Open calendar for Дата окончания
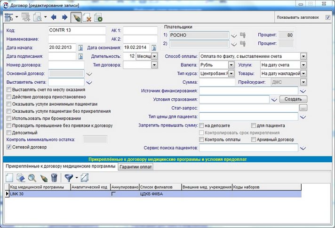This screenshot has height=228, width=335. (x=154, y=47)
